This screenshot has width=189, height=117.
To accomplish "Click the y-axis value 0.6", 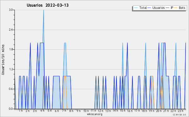I will pos(11,89).
